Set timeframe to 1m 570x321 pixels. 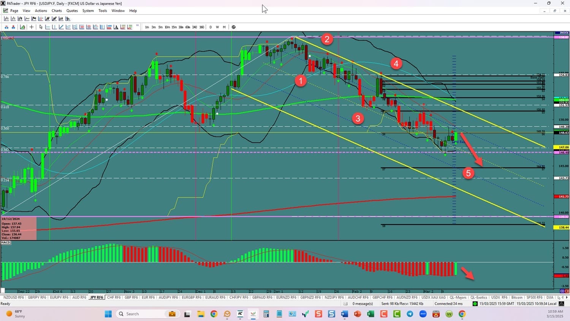click(147, 27)
